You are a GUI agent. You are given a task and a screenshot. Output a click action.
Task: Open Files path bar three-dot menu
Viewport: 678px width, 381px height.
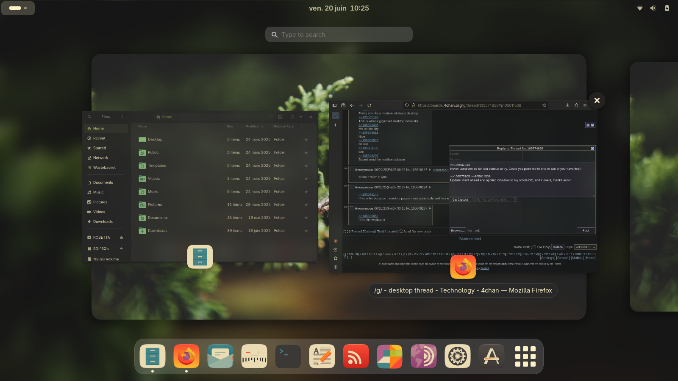click(x=270, y=117)
